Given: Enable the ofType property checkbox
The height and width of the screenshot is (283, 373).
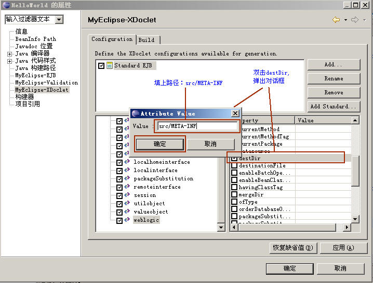Looking at the screenshot, I should (234, 202).
